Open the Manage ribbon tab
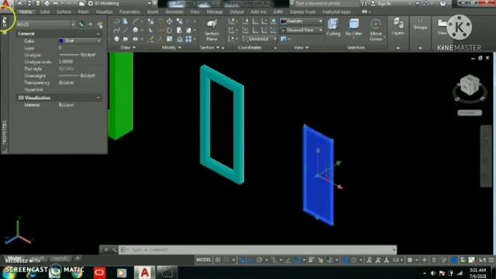Image resolution: width=496 pixels, height=279 pixels. point(215,12)
